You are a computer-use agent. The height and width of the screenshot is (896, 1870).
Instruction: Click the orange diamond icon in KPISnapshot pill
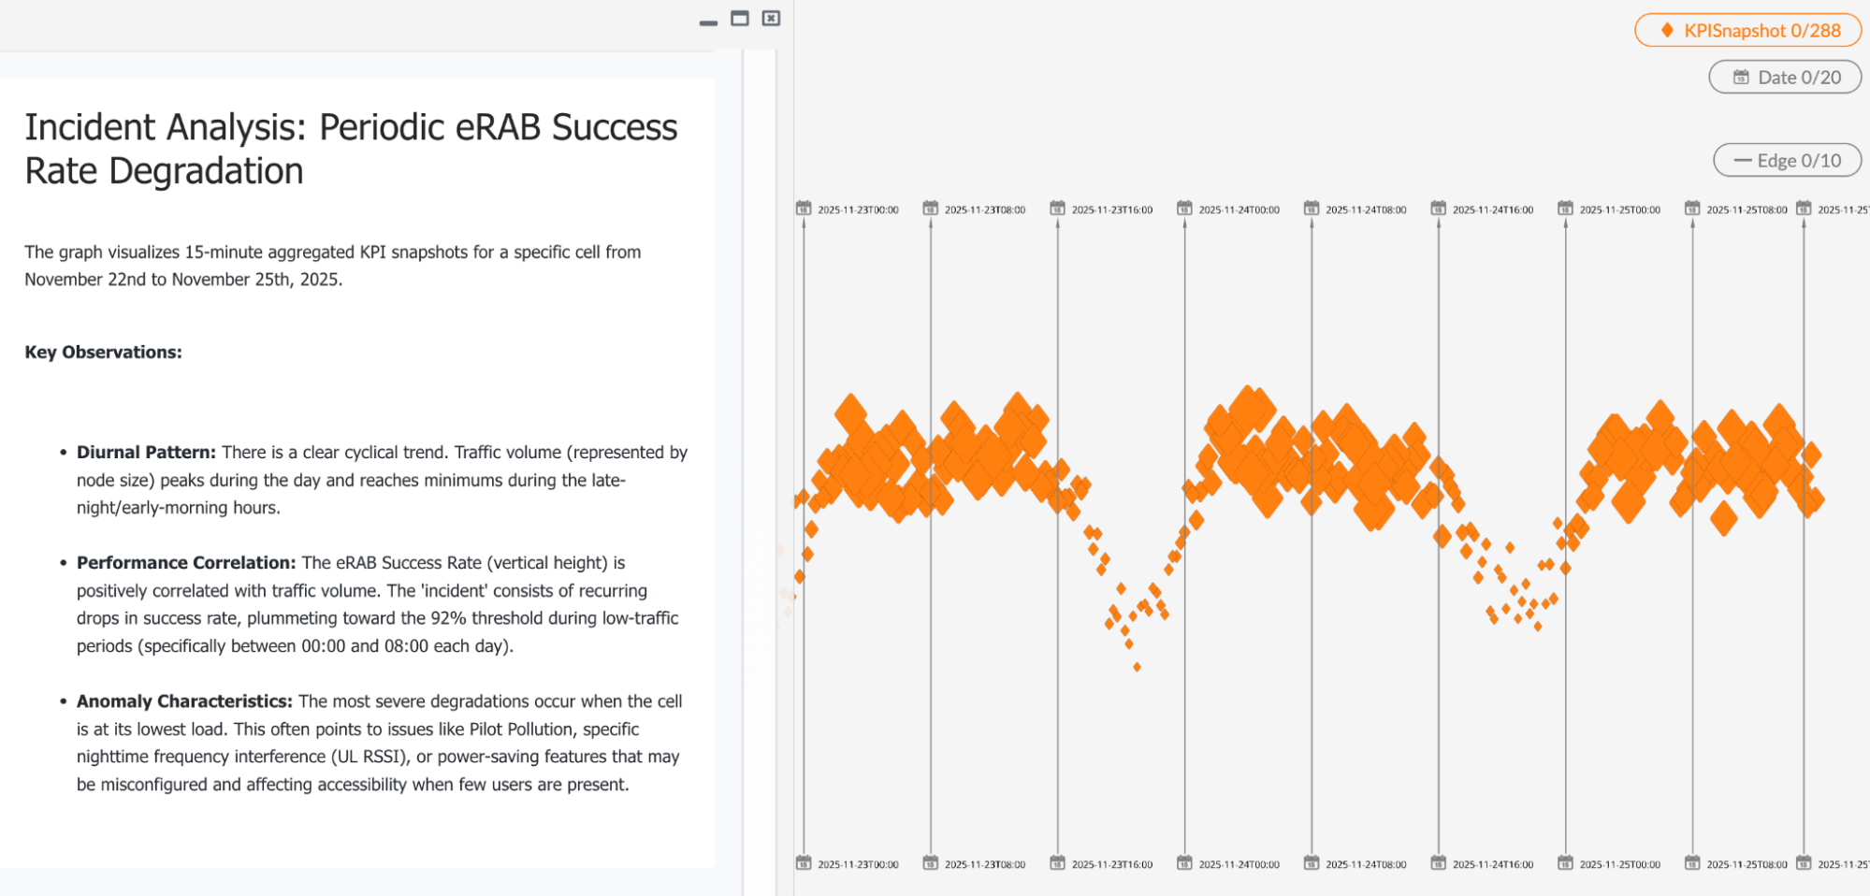click(x=1667, y=30)
